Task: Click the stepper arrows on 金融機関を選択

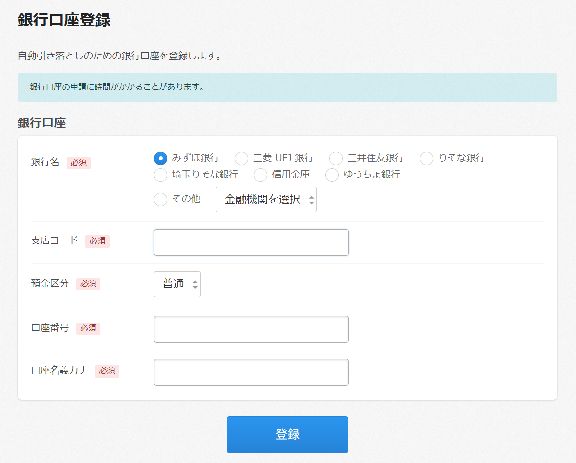Action: (311, 199)
